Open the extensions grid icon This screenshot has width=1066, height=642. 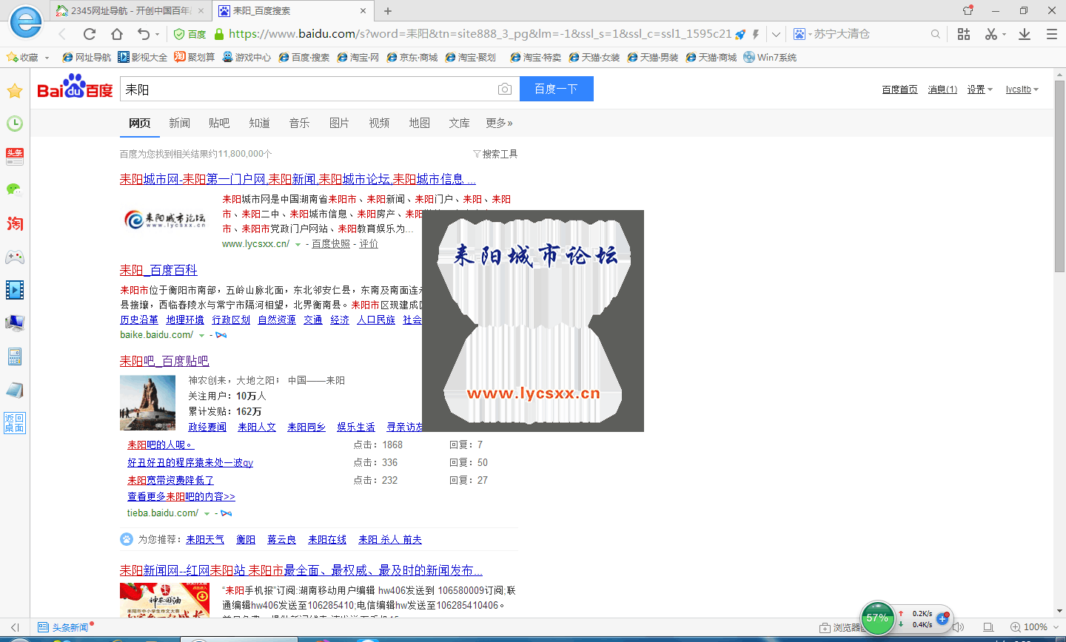[964, 34]
